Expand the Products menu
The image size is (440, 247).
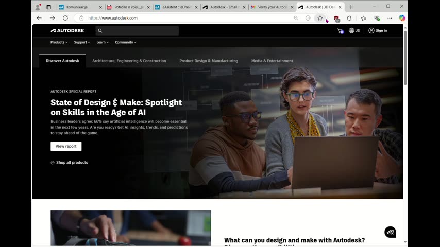59,42
